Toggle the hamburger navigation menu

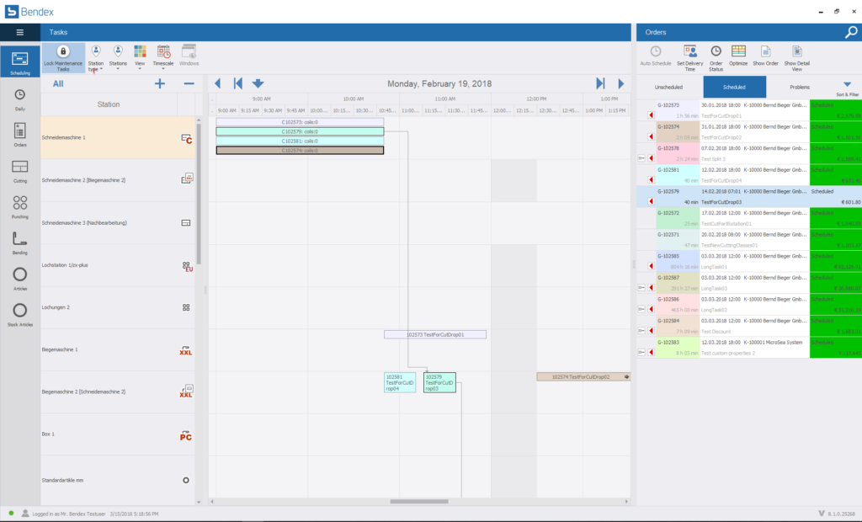pyautogui.click(x=20, y=32)
